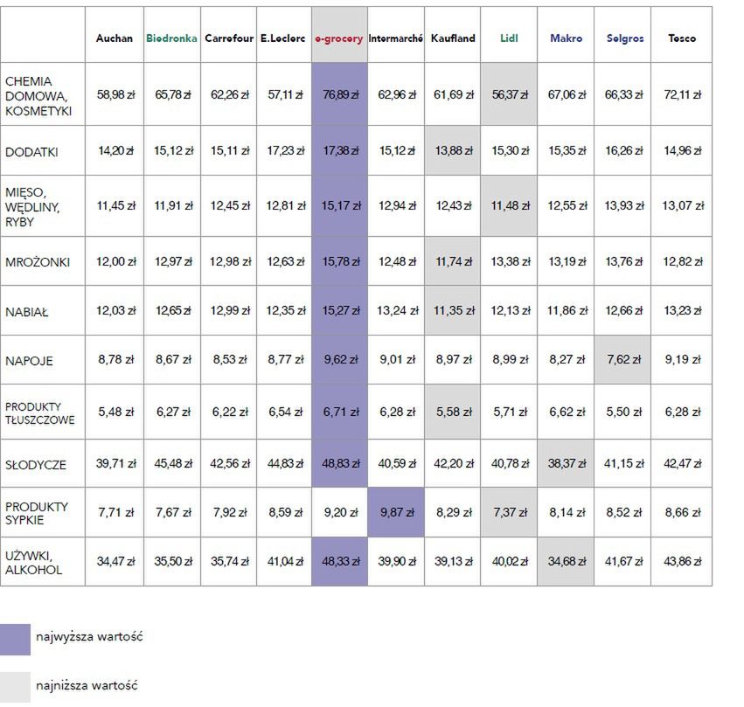The image size is (744, 707).
Task: Click the 17,23 zł E.Leclerc cell
Action: [x=284, y=151]
